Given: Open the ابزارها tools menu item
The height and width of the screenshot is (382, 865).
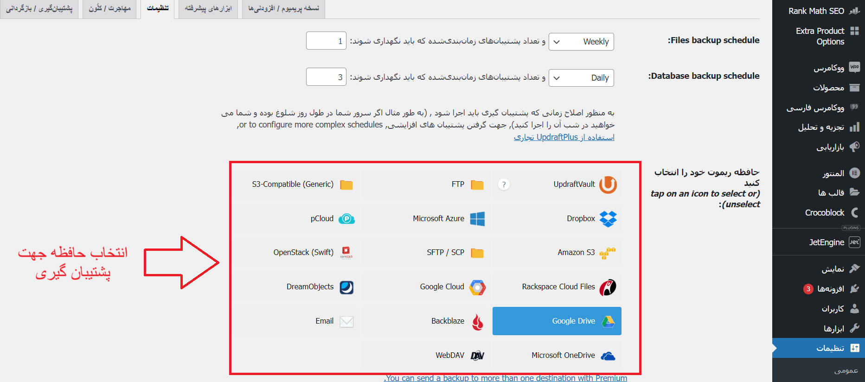Looking at the screenshot, I should tap(819, 328).
